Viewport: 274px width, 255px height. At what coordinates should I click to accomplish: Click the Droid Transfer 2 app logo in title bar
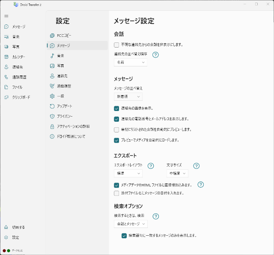(x=16, y=5)
